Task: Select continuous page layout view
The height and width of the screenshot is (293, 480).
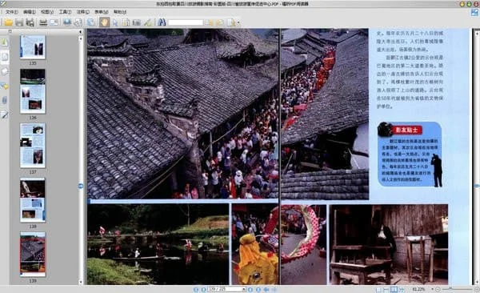Action: [386, 289]
